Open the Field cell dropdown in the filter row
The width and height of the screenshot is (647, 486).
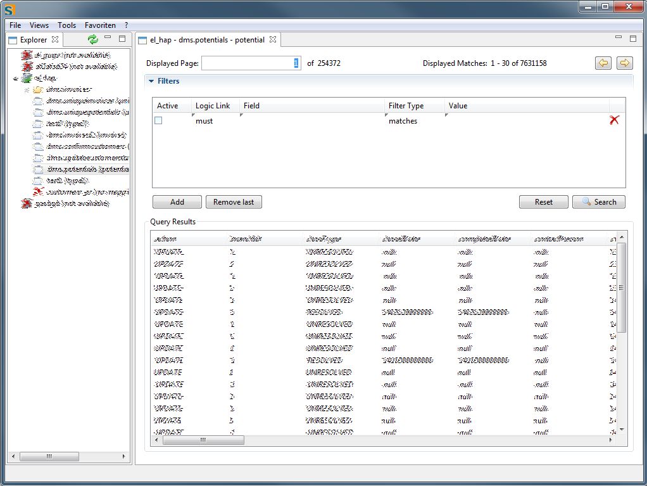[312, 121]
